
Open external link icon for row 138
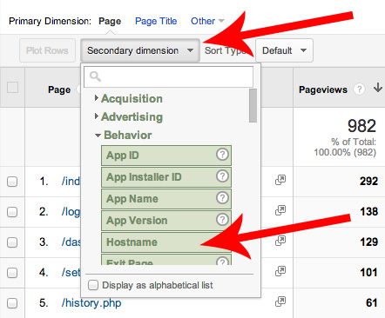click(280, 210)
